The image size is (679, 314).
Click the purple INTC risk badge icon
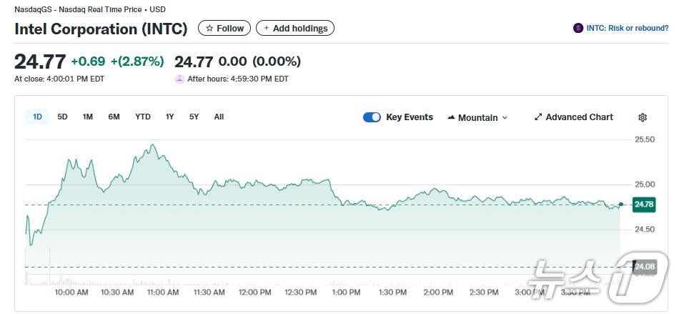(x=578, y=29)
